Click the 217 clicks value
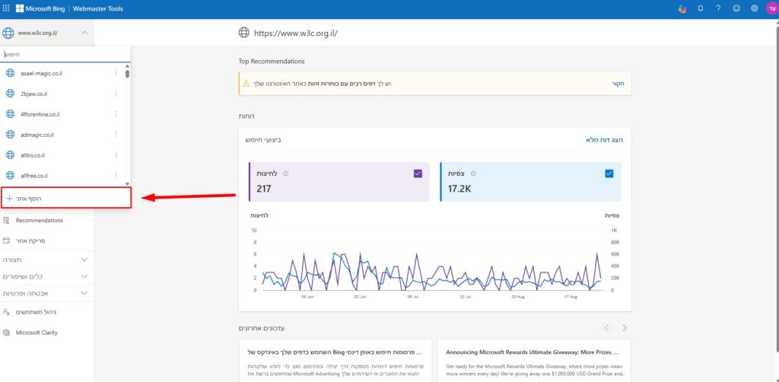Viewport: 779px width, 382px height. coord(264,189)
